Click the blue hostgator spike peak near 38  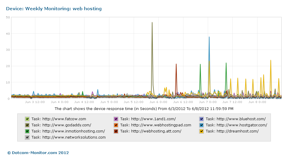(209, 37)
